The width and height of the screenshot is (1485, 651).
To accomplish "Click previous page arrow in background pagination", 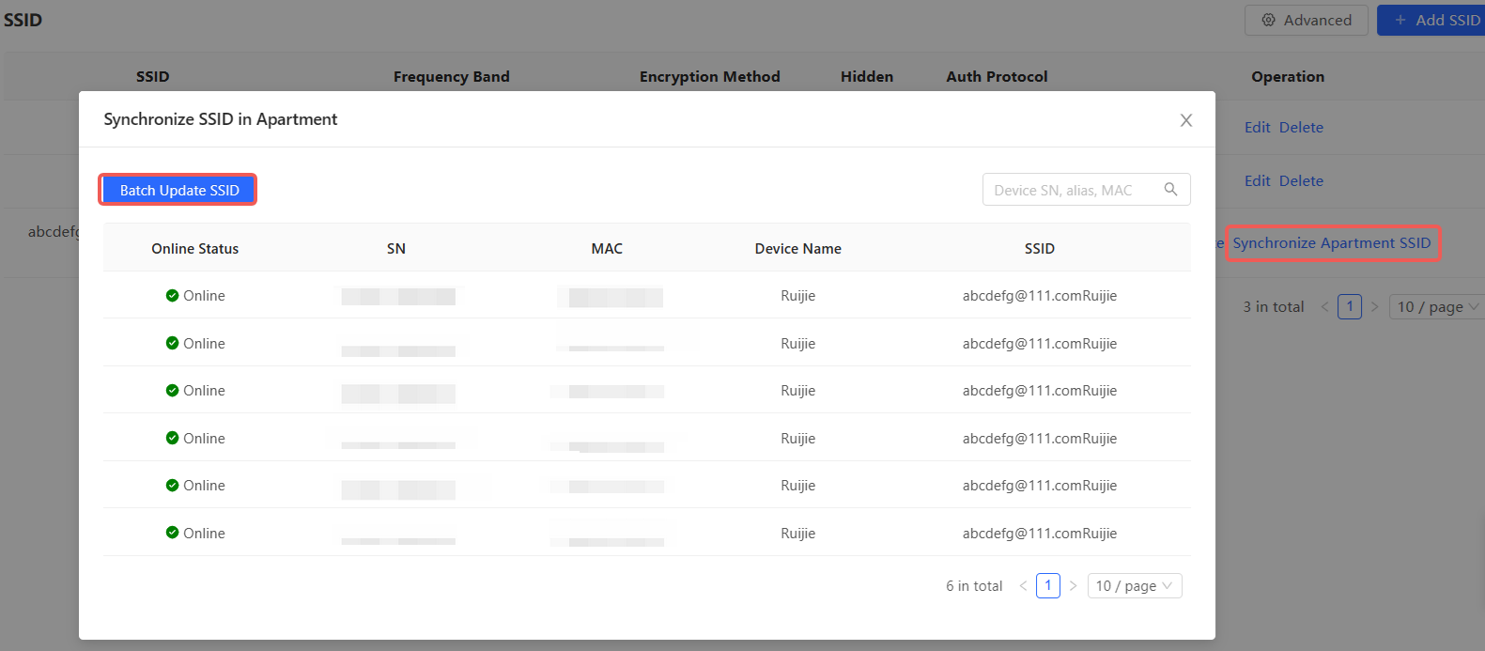I will (x=1324, y=306).
